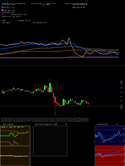
Task: Open the ADX & MACD indicator chart
Action: (x=15, y=146)
